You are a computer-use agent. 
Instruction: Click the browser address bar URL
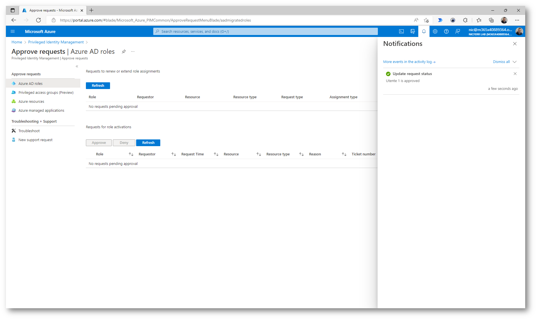156,20
